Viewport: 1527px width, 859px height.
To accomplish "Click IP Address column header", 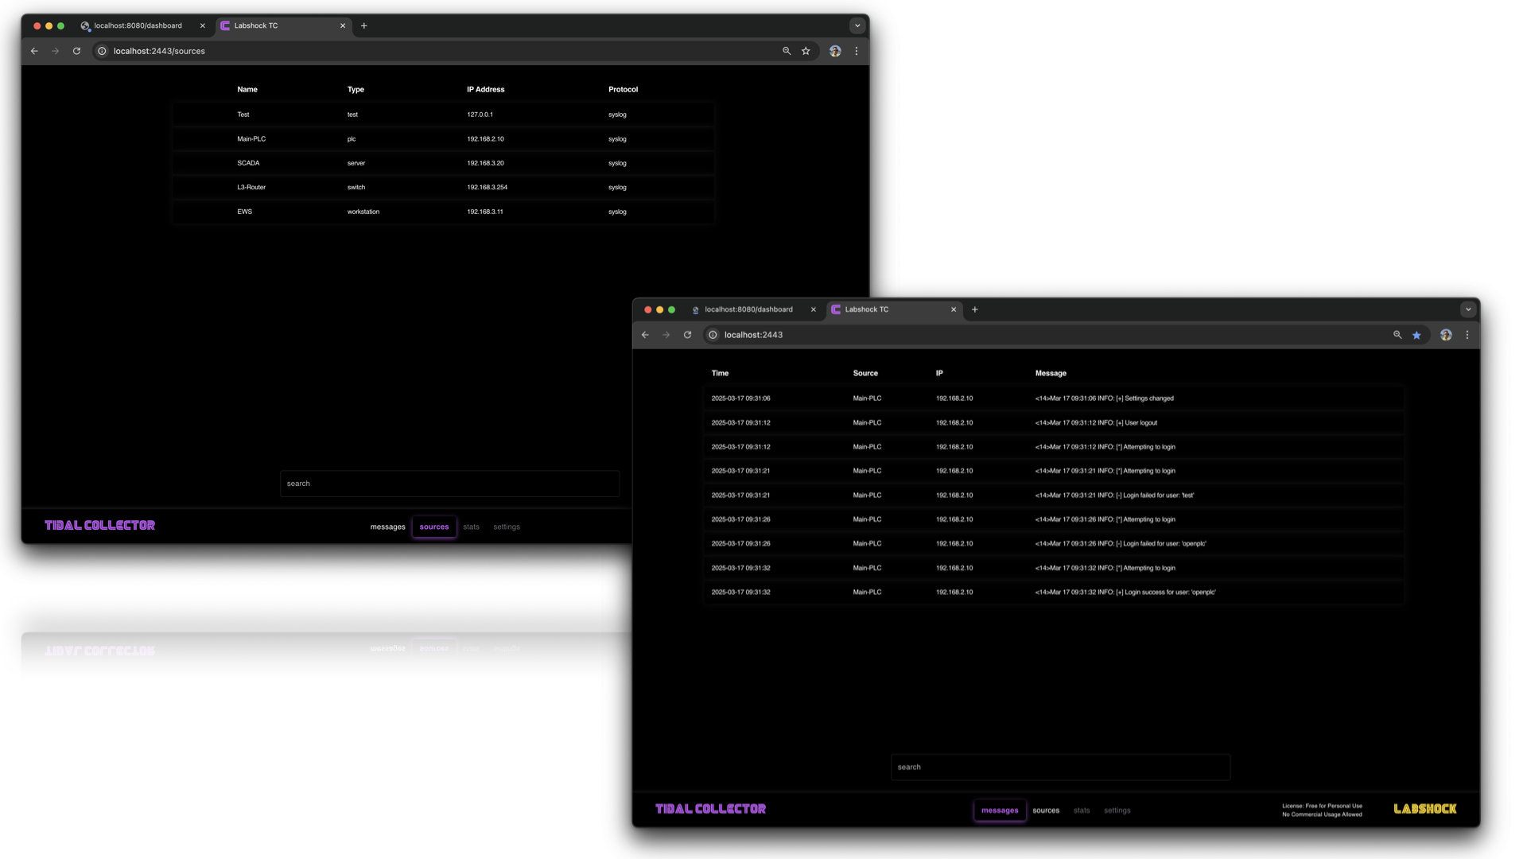I will [x=485, y=89].
